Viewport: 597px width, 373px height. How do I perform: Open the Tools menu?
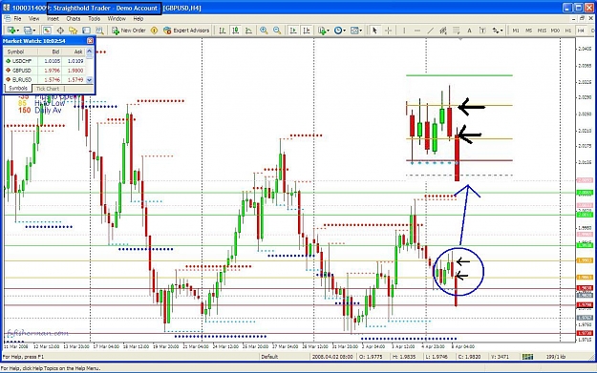point(94,19)
